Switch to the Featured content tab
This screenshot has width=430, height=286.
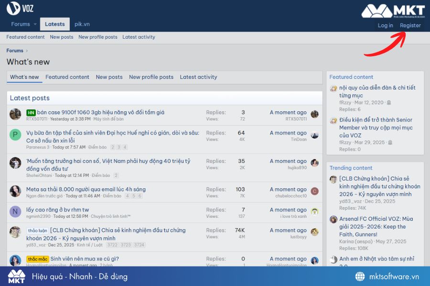(67, 77)
